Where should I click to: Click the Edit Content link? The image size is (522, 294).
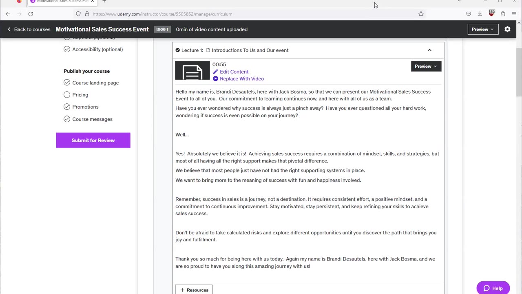click(x=234, y=72)
